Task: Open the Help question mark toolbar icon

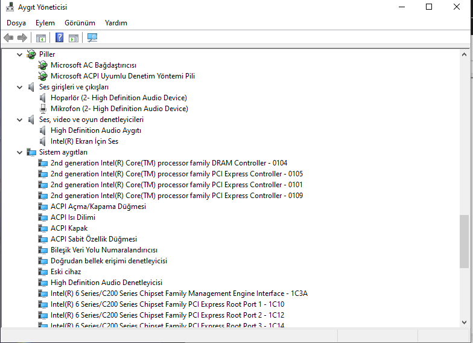Action: pyautogui.click(x=59, y=37)
